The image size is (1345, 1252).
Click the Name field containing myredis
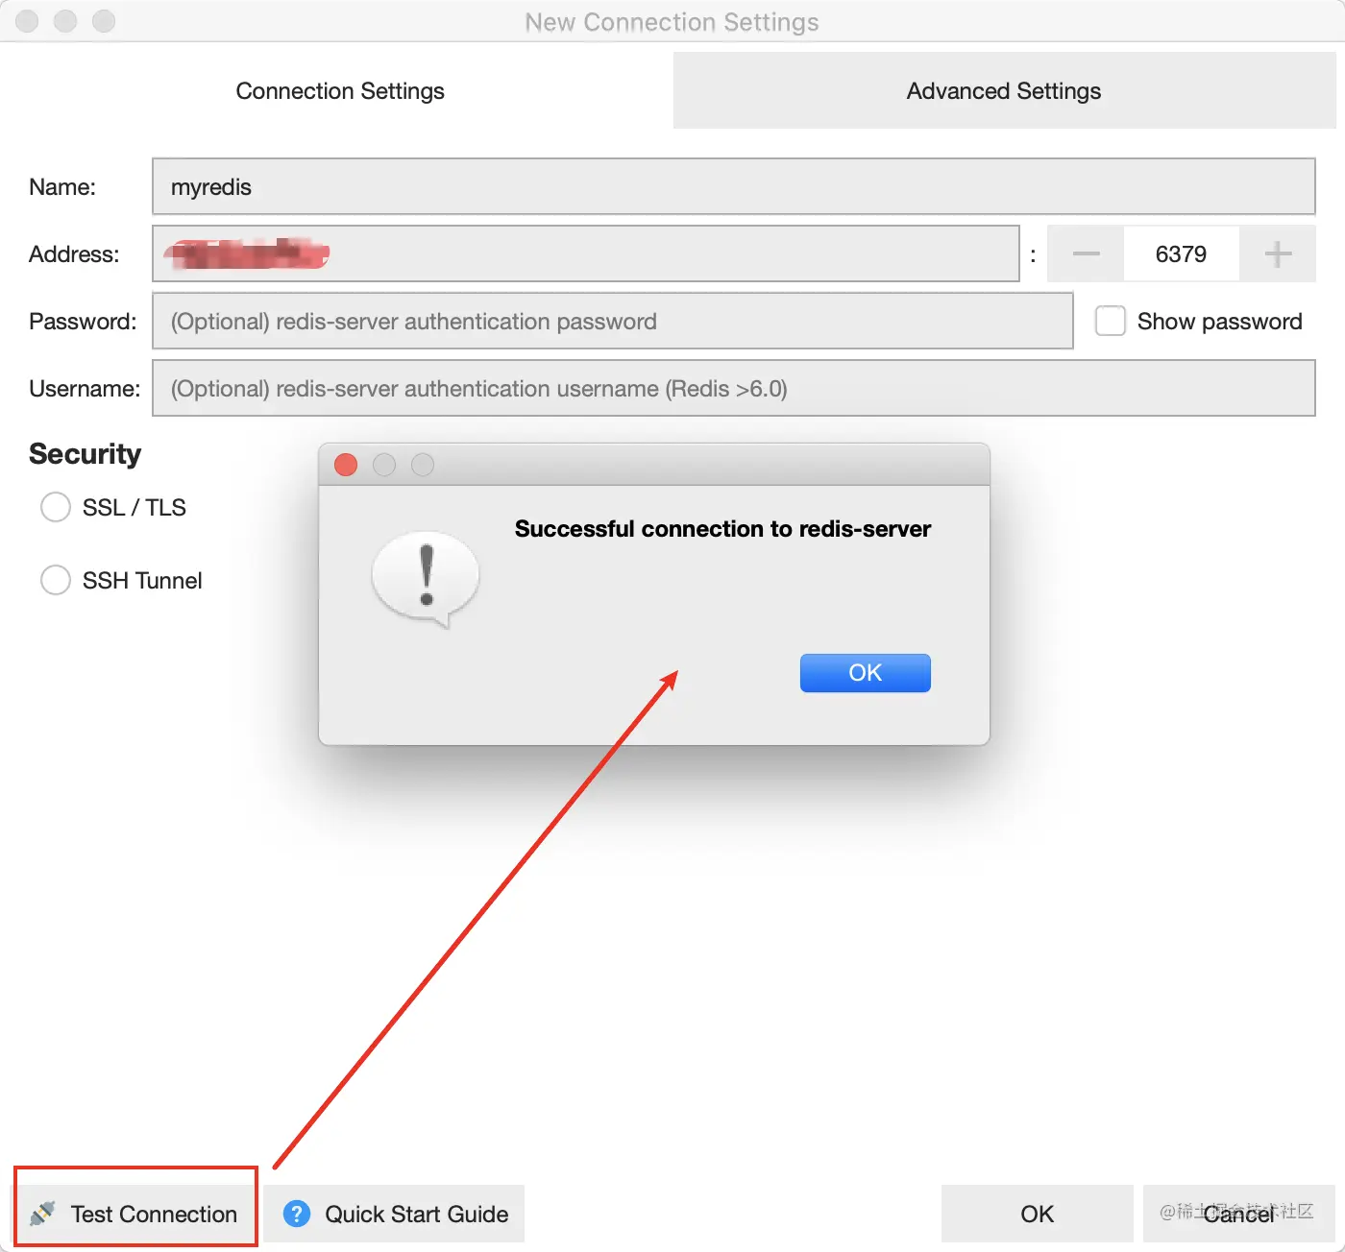click(734, 186)
